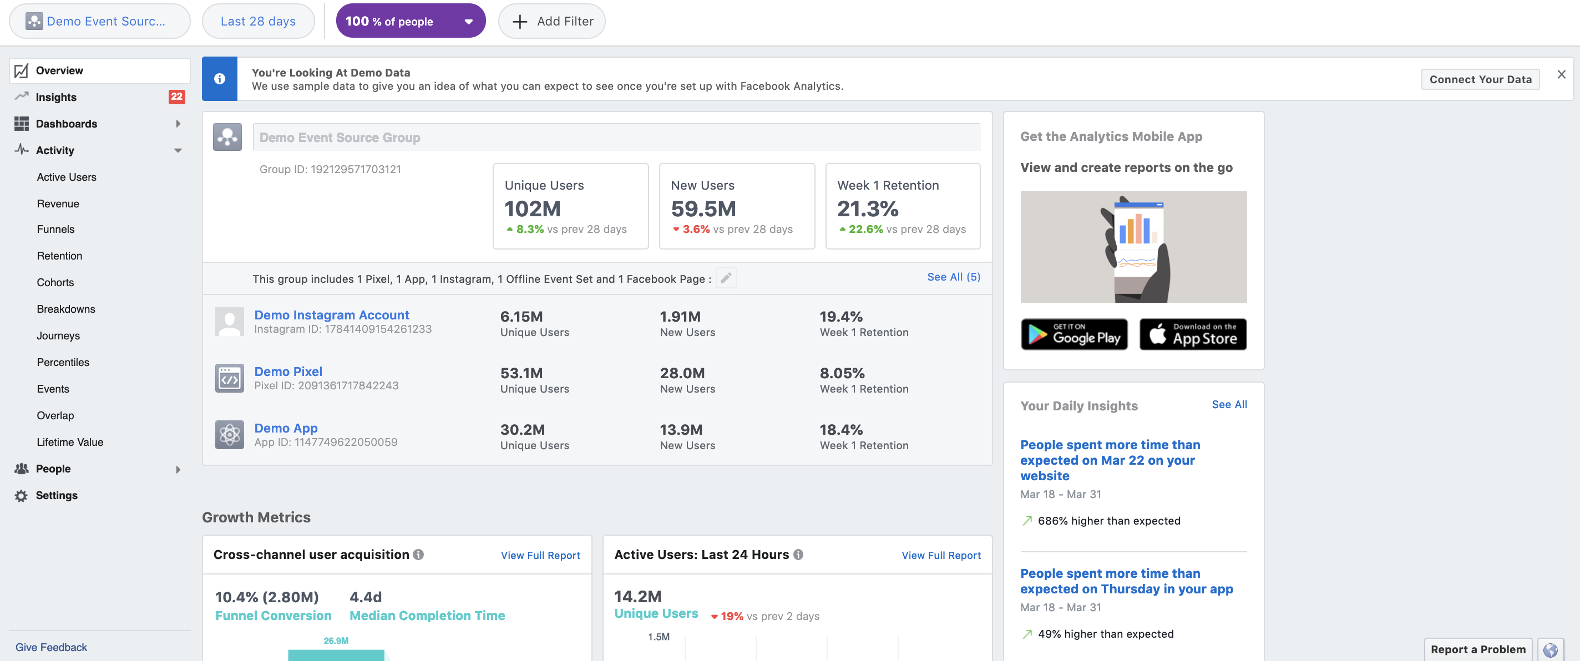
Task: Collapse the Activity section arrow
Action: [178, 151]
